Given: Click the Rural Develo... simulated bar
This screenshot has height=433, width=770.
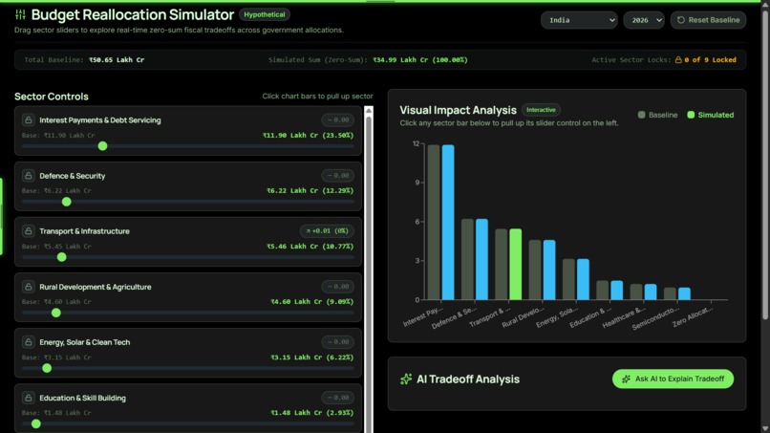Looking at the screenshot, I should point(549,270).
